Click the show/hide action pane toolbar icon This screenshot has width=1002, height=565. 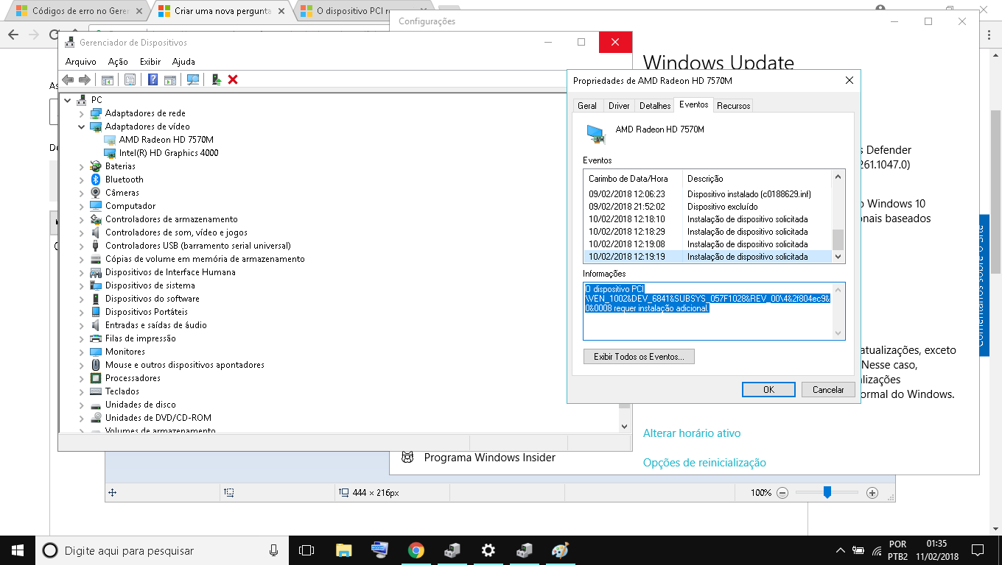tap(169, 79)
